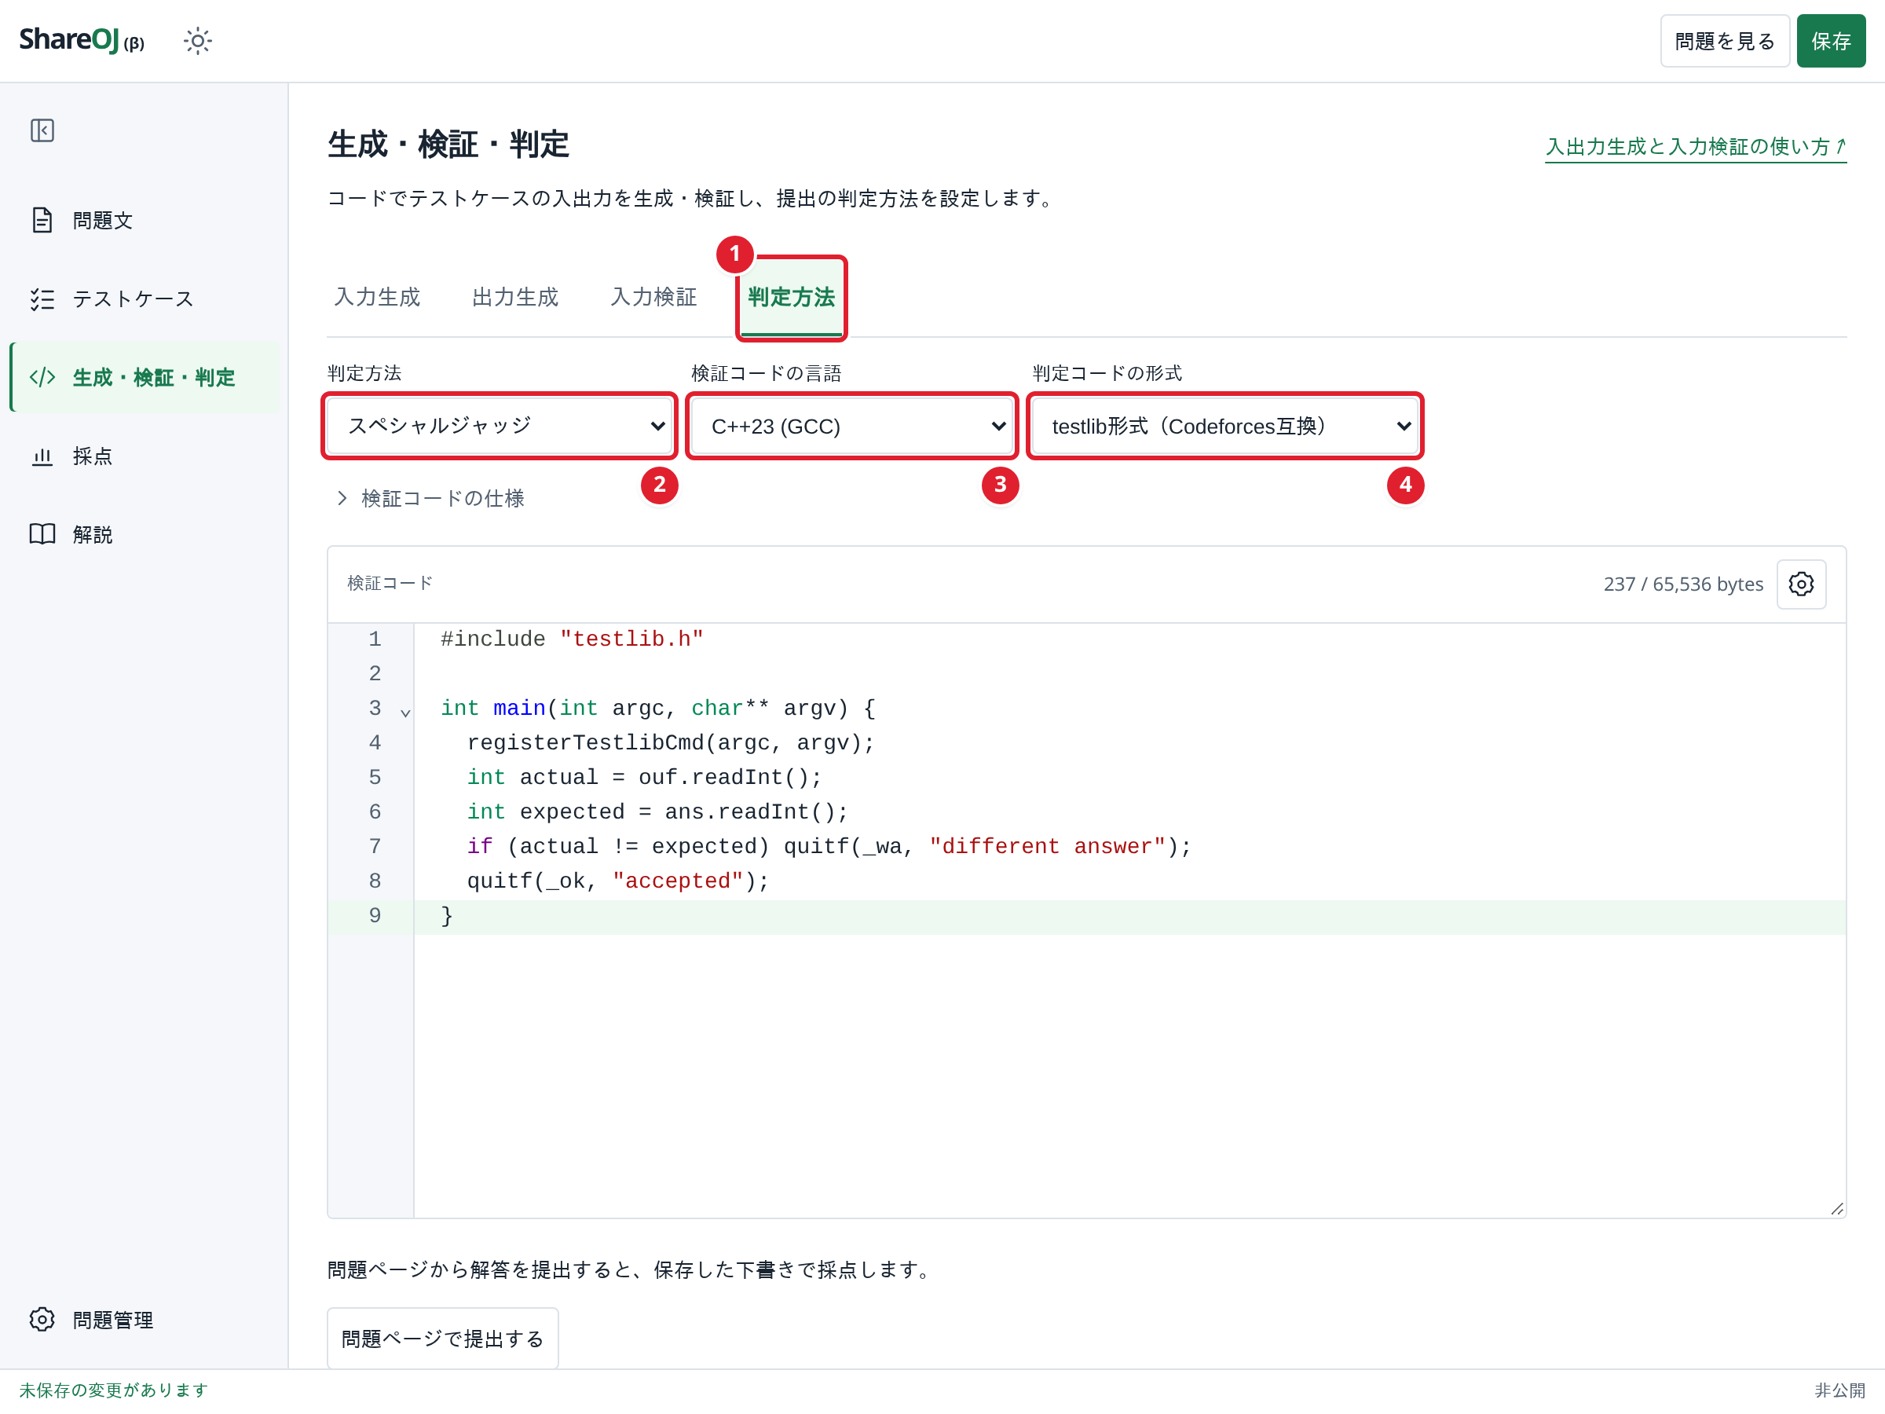Open the 判定方法 dropdown showing スペシャルジャッジ
The image size is (1885, 1414).
point(500,426)
